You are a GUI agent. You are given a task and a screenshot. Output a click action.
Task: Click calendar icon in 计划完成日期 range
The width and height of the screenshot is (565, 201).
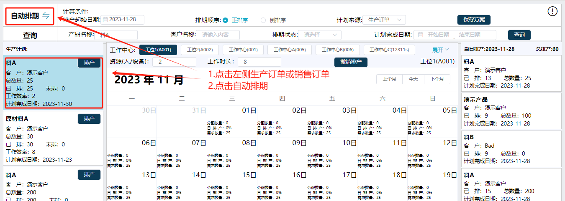pyautogui.click(x=421, y=35)
